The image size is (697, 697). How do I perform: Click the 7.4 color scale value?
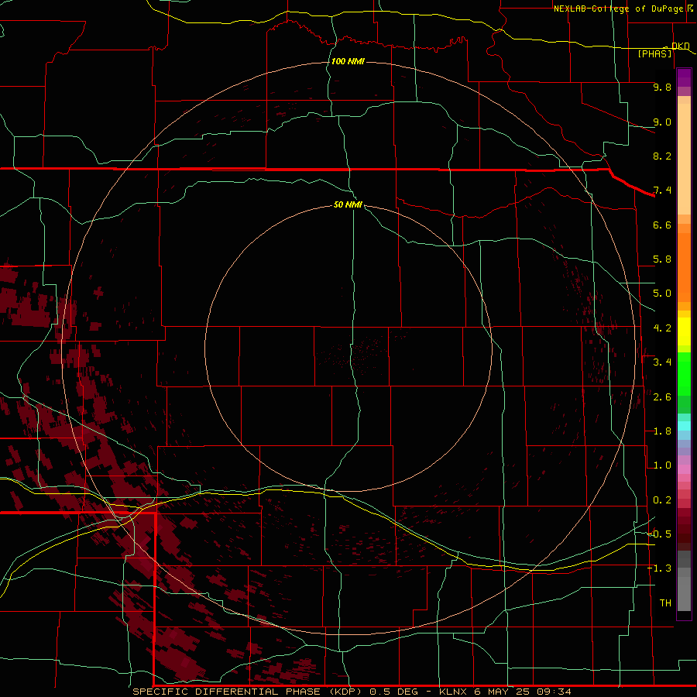click(662, 191)
